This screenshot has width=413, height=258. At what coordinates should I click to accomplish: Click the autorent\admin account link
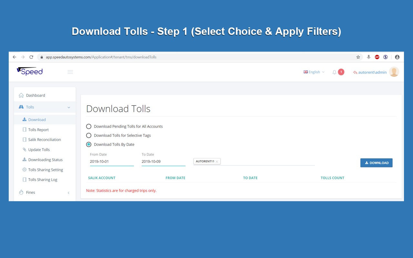click(372, 72)
